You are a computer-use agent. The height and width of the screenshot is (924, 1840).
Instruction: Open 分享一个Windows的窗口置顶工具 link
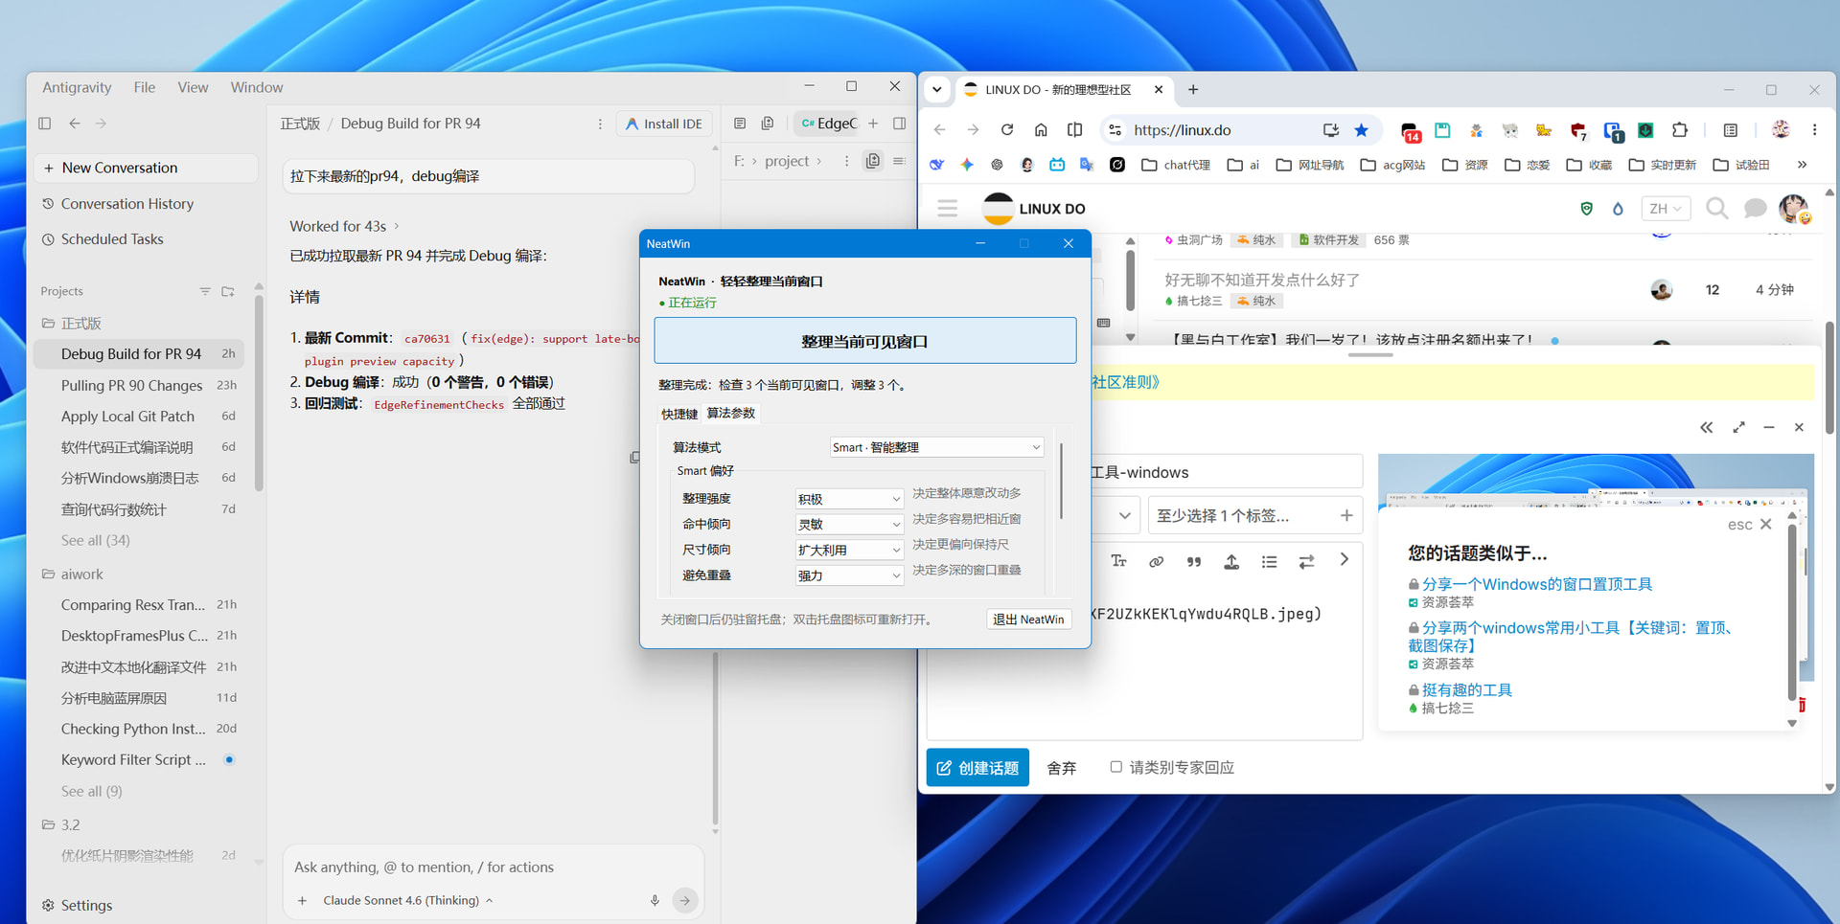pyautogui.click(x=1536, y=584)
